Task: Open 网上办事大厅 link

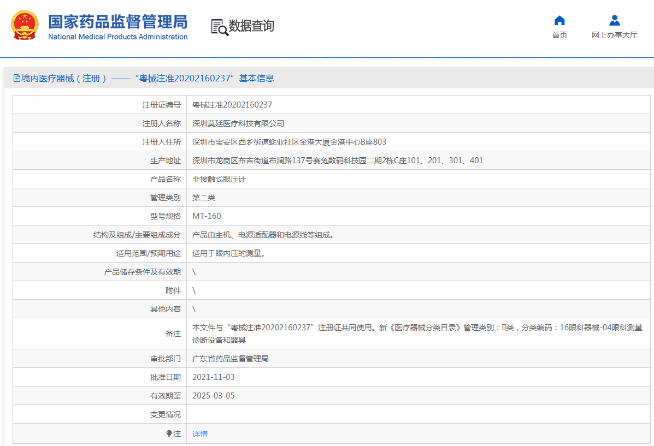Action: click(x=614, y=35)
